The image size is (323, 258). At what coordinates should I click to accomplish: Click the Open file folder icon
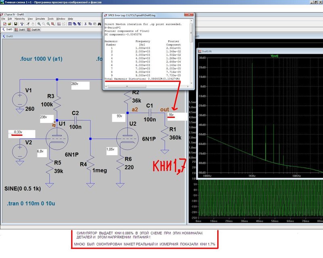[9, 24]
